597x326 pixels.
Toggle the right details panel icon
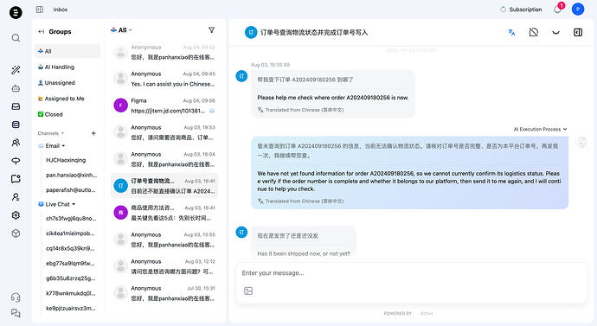pyautogui.click(x=578, y=32)
